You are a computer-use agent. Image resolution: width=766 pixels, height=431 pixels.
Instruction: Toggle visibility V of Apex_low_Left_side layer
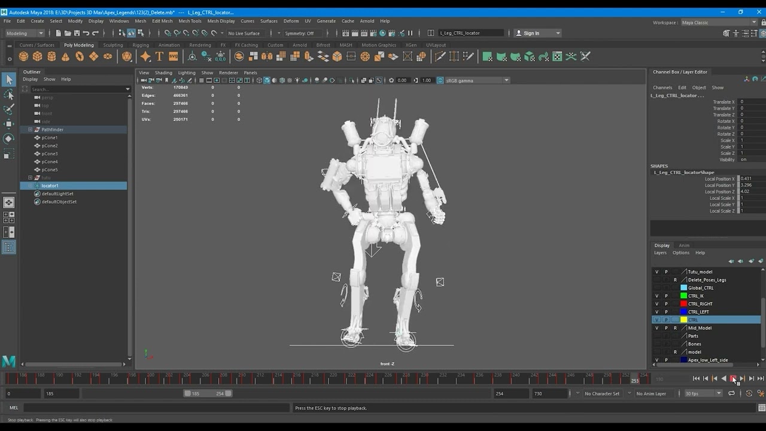coord(656,360)
